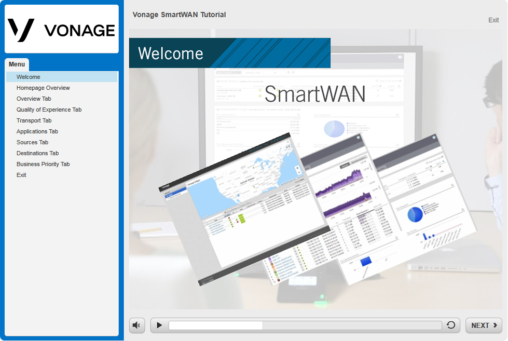
Task: Open Destinations Tab in the menu
Action: pyautogui.click(x=62, y=153)
